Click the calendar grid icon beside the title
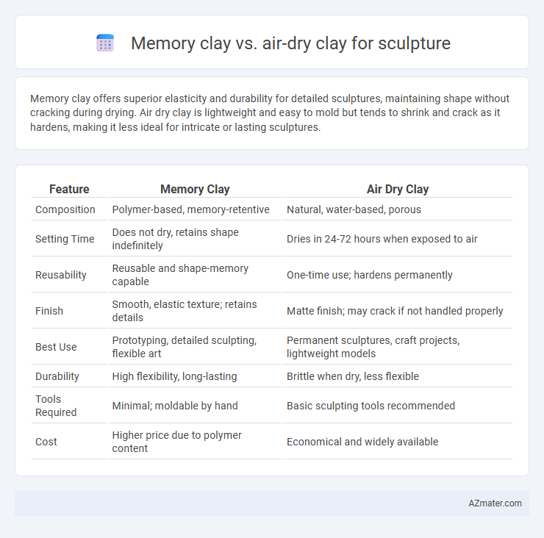Screen dimensions: 544x538 tap(105, 43)
